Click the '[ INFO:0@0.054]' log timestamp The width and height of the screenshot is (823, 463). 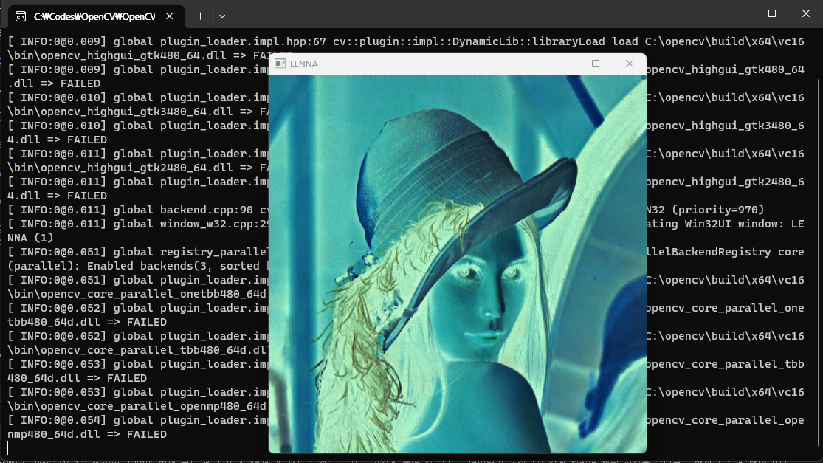[x=57, y=420]
